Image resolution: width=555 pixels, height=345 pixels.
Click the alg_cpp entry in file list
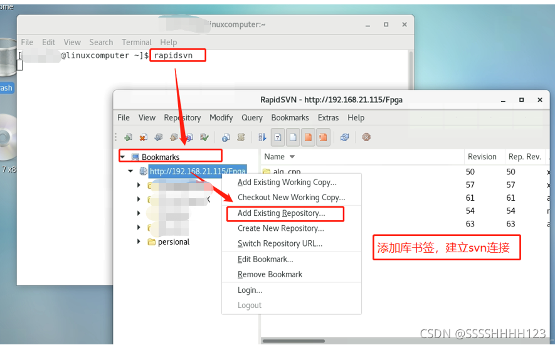click(x=287, y=172)
